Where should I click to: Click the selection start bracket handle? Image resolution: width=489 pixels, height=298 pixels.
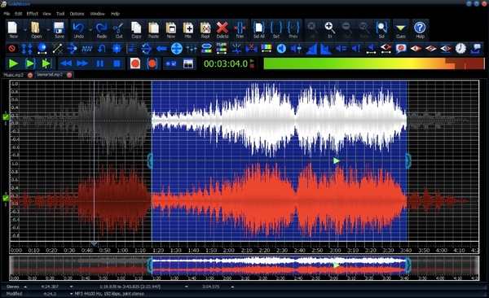pos(150,161)
